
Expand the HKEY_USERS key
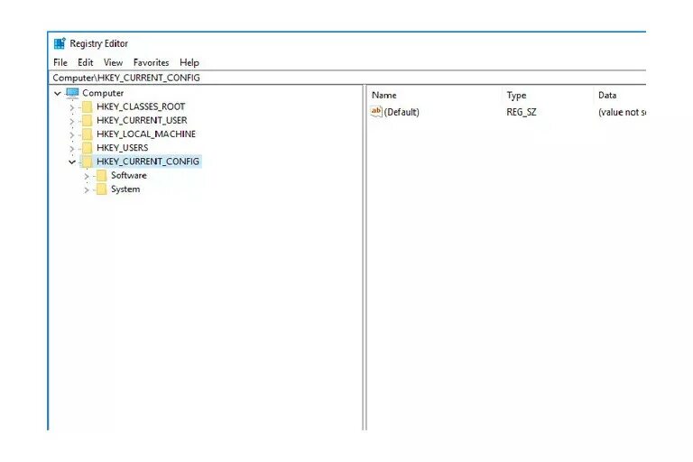(72, 149)
